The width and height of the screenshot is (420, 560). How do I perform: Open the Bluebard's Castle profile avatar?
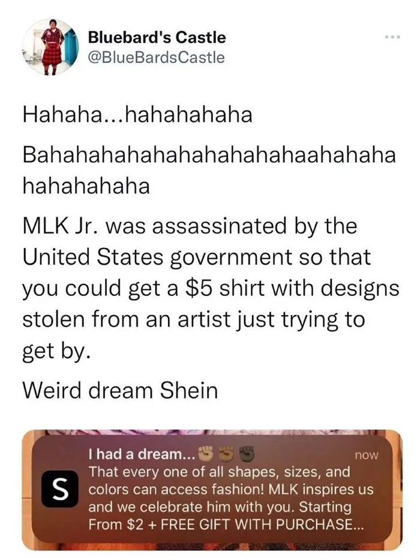click(x=50, y=47)
